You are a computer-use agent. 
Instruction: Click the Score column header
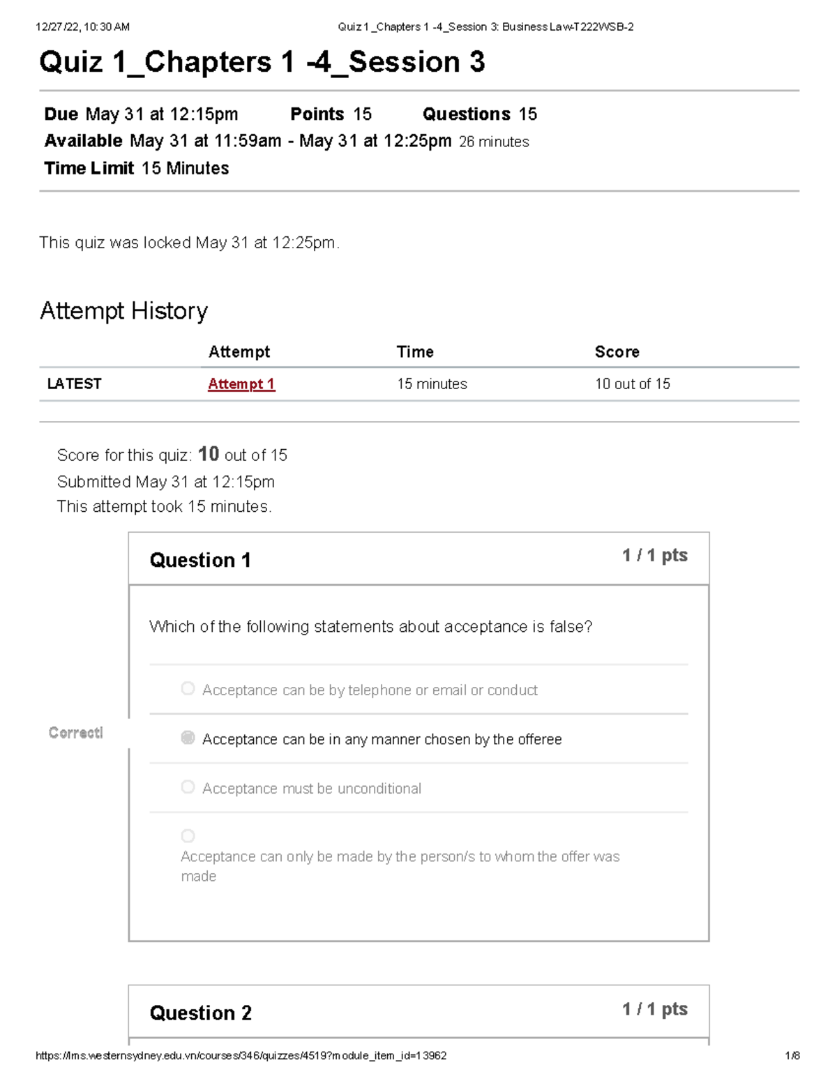pyautogui.click(x=617, y=352)
